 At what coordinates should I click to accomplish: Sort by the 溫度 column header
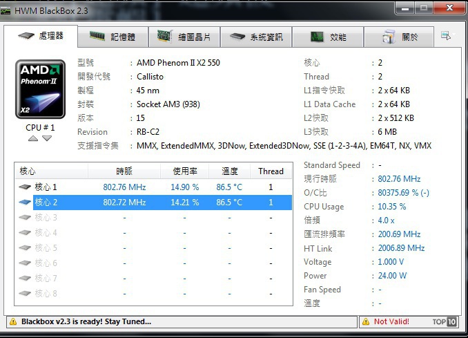(230, 171)
